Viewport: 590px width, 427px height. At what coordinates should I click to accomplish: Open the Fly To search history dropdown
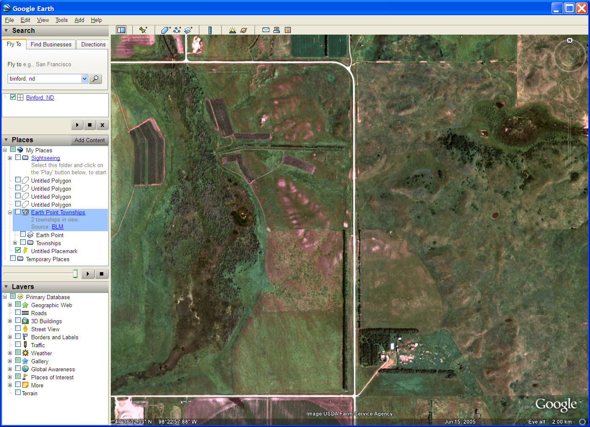[84, 78]
